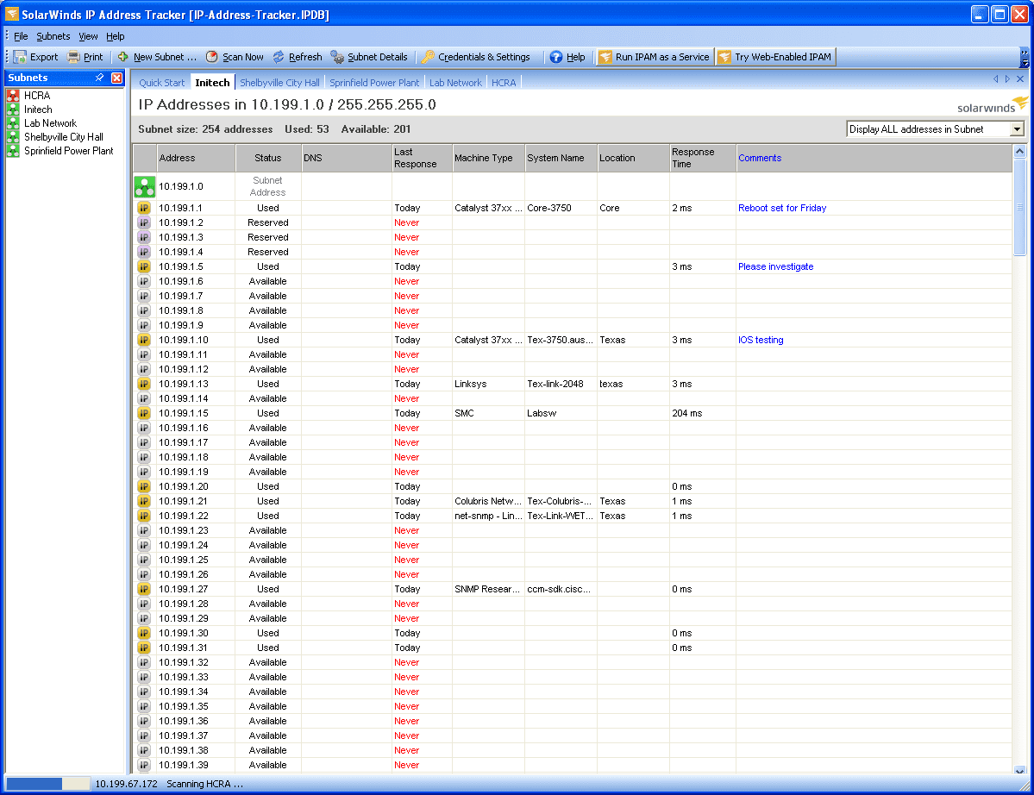Click the IP icon for 10.199.1.1

144,209
